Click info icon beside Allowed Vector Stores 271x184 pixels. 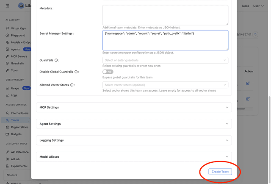[72, 85]
